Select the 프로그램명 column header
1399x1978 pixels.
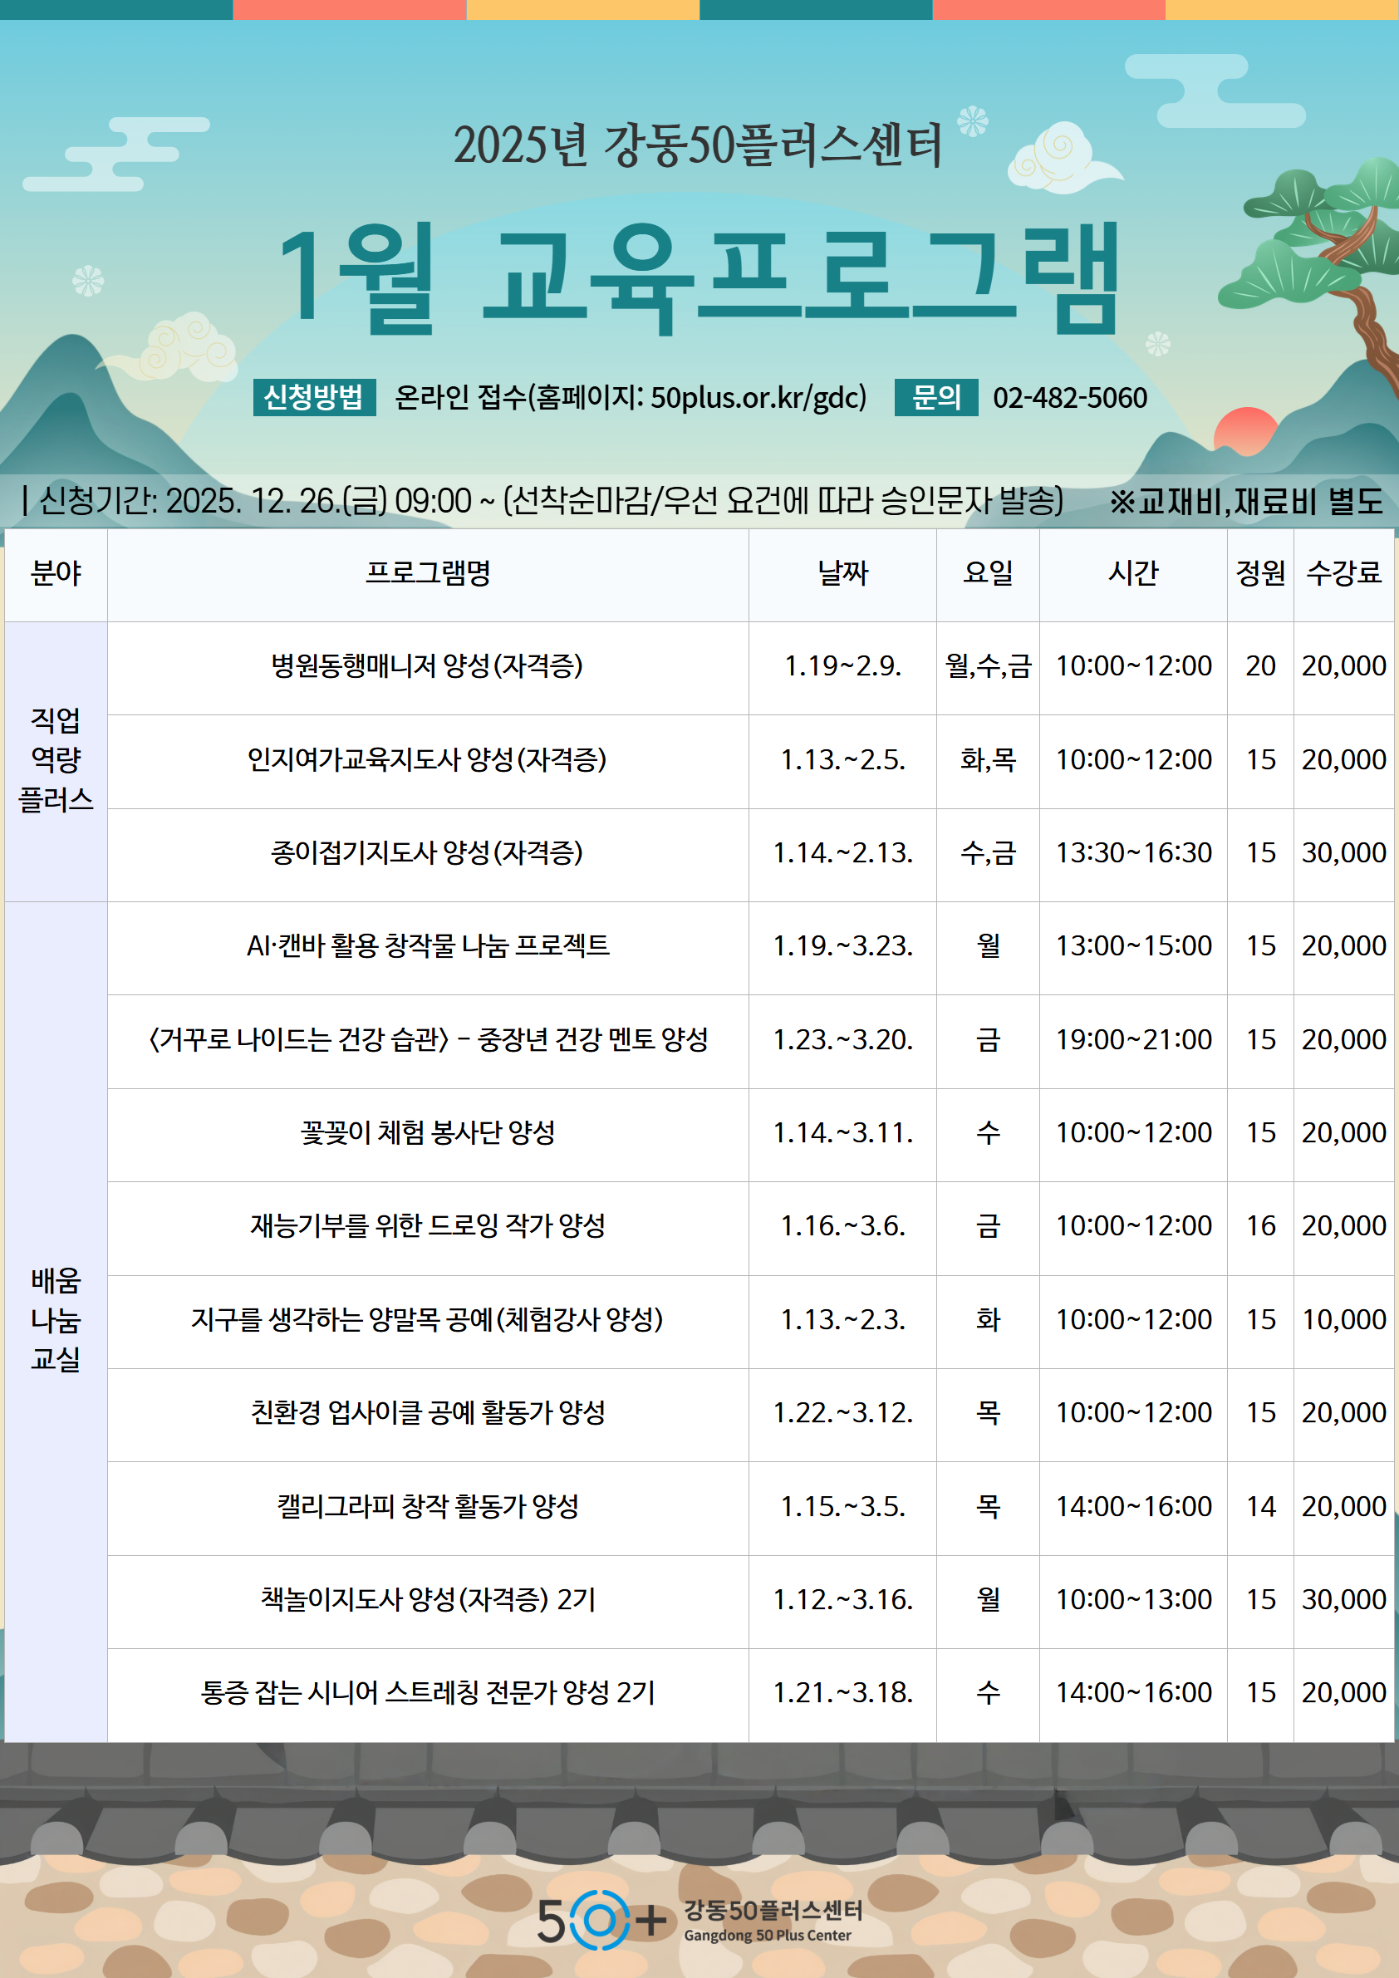(x=427, y=573)
